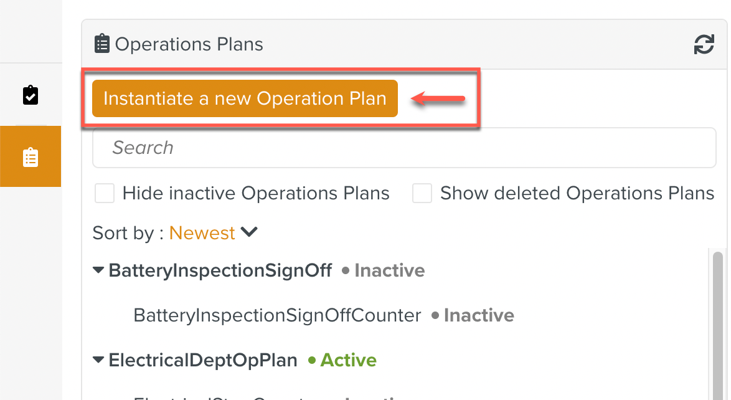Collapse the BatteryInspectionSignOff tree node
Screen dimensions: 731x400
(98, 270)
